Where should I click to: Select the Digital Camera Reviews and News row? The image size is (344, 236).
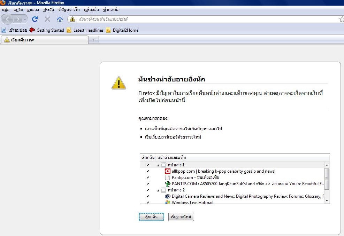(x=232, y=196)
